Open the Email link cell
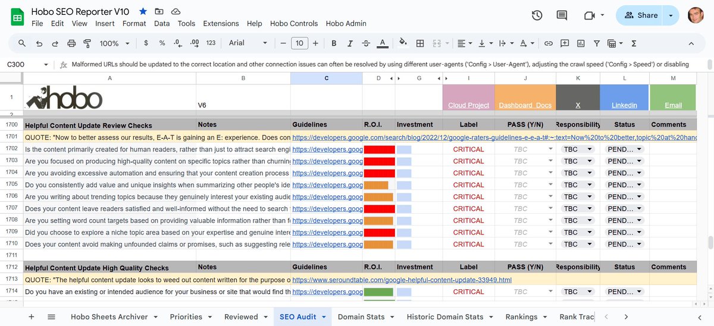The height and width of the screenshot is (326, 714). tap(673, 105)
